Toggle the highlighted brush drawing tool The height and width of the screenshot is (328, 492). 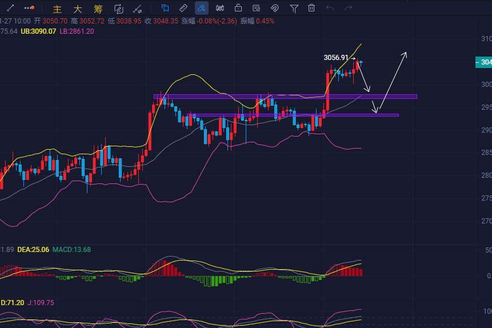202,8
